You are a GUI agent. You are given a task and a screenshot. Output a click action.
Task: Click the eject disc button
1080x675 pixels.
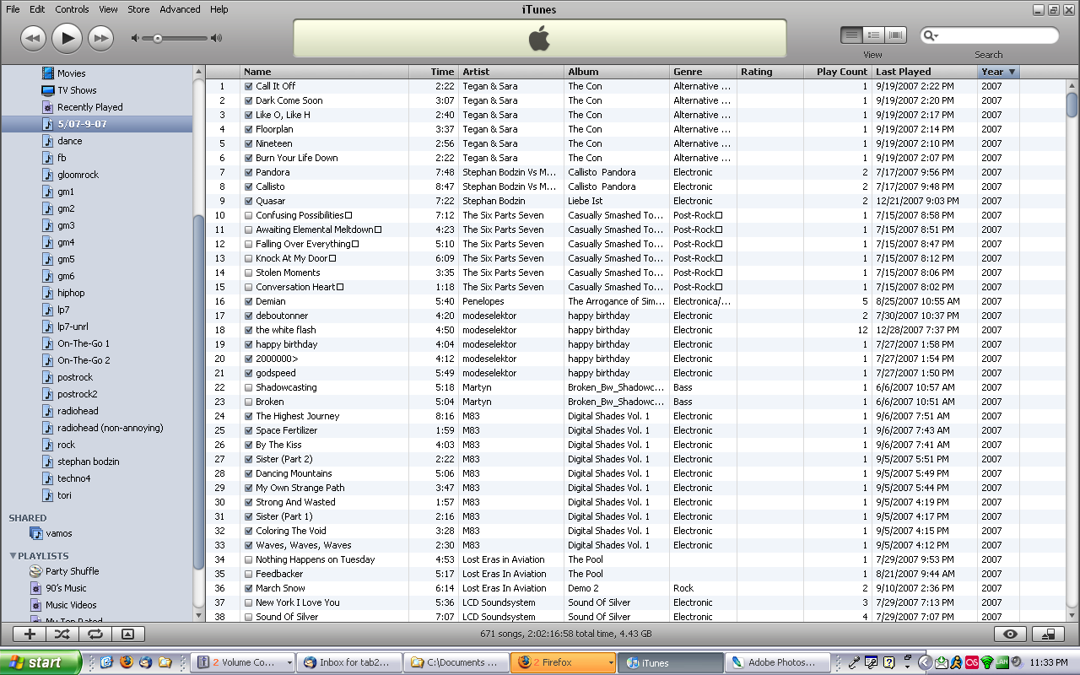click(x=1049, y=634)
